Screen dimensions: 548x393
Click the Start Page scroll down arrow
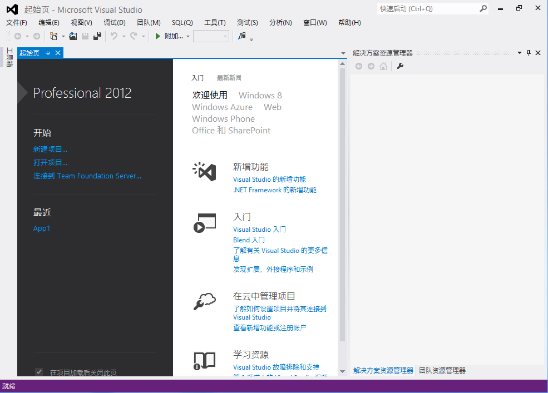343,372
